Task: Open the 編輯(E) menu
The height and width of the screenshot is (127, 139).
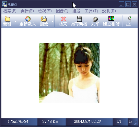Action: point(27,11)
